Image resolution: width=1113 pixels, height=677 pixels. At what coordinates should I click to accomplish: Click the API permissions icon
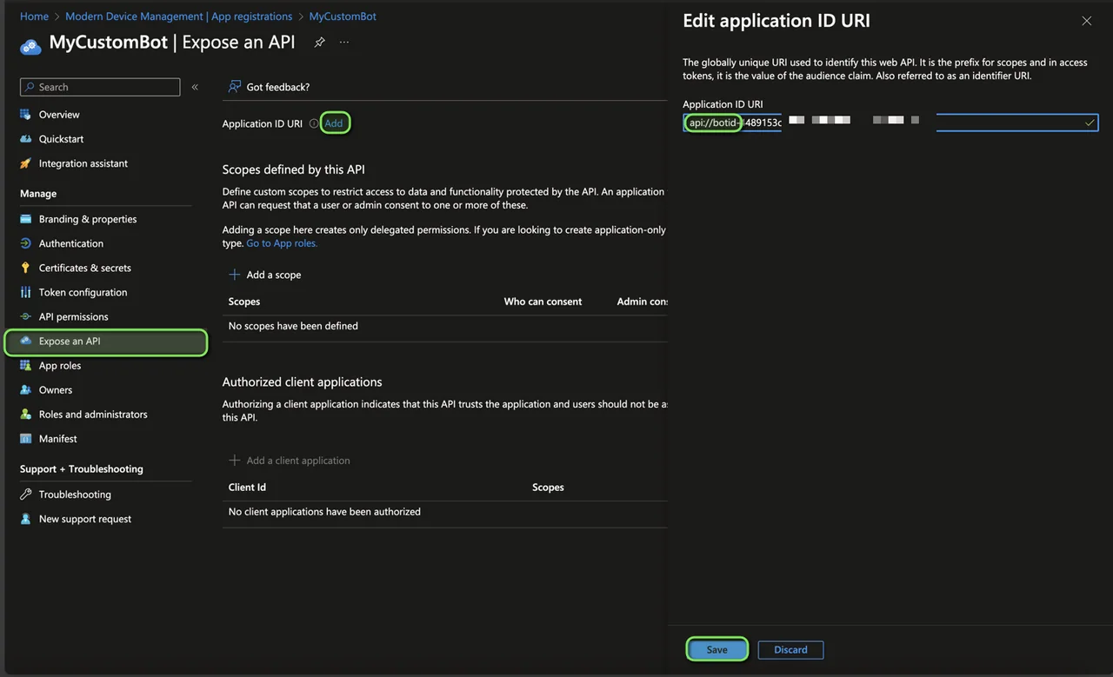[x=26, y=316]
